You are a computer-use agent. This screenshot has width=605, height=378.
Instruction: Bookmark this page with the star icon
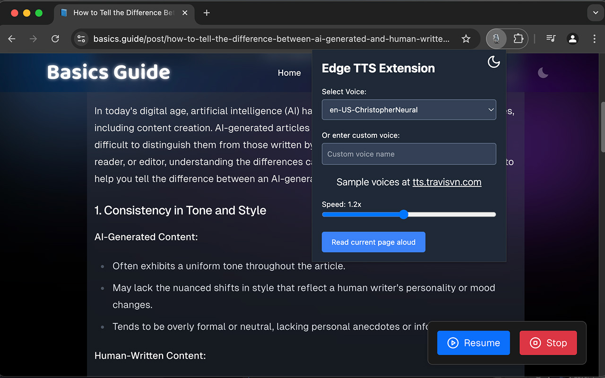[466, 39]
